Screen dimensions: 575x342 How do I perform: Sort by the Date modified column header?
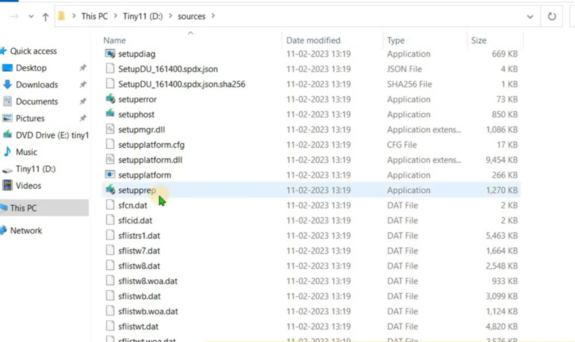[x=313, y=40]
